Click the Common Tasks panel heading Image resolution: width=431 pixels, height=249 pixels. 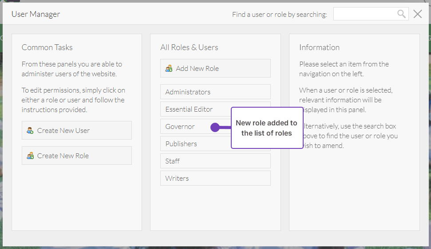47,47
